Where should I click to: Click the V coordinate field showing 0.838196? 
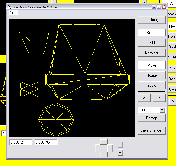[x=46, y=142]
